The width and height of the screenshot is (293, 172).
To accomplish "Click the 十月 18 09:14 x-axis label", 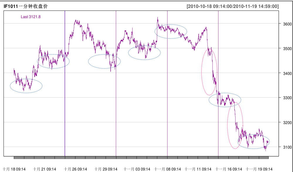I will tap(15, 169).
